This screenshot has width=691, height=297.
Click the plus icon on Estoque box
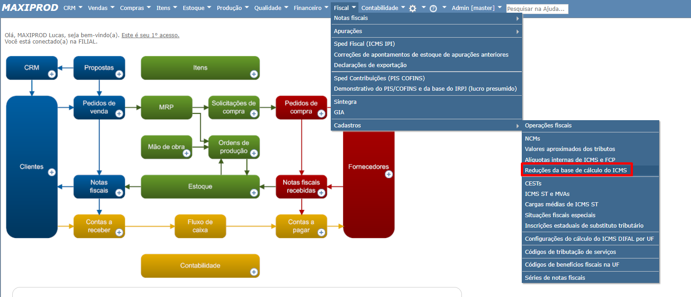click(x=254, y=193)
